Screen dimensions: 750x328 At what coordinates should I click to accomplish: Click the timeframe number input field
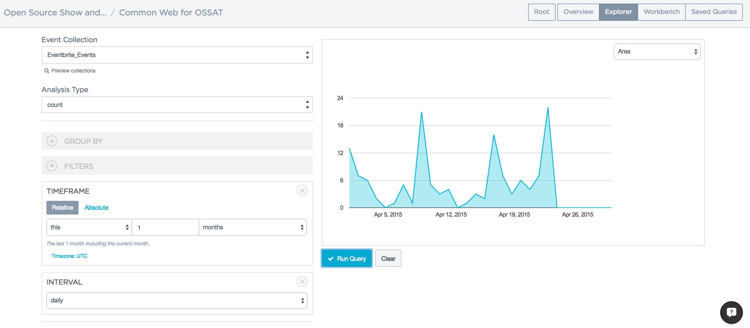tap(165, 228)
